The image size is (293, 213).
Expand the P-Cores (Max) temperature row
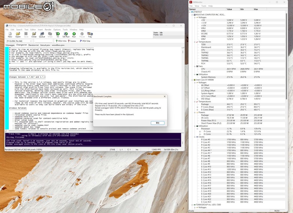point(197,107)
